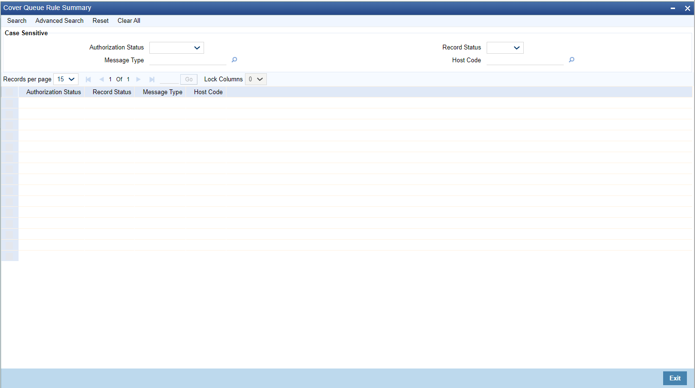Go to previous page of records

tap(101, 79)
